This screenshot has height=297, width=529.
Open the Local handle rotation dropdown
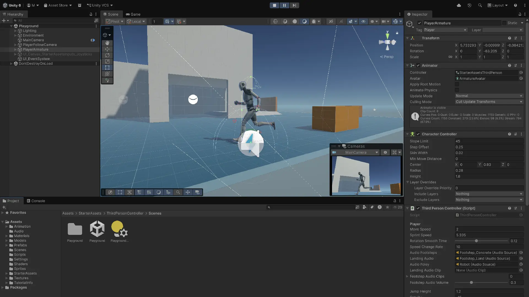click(136, 21)
